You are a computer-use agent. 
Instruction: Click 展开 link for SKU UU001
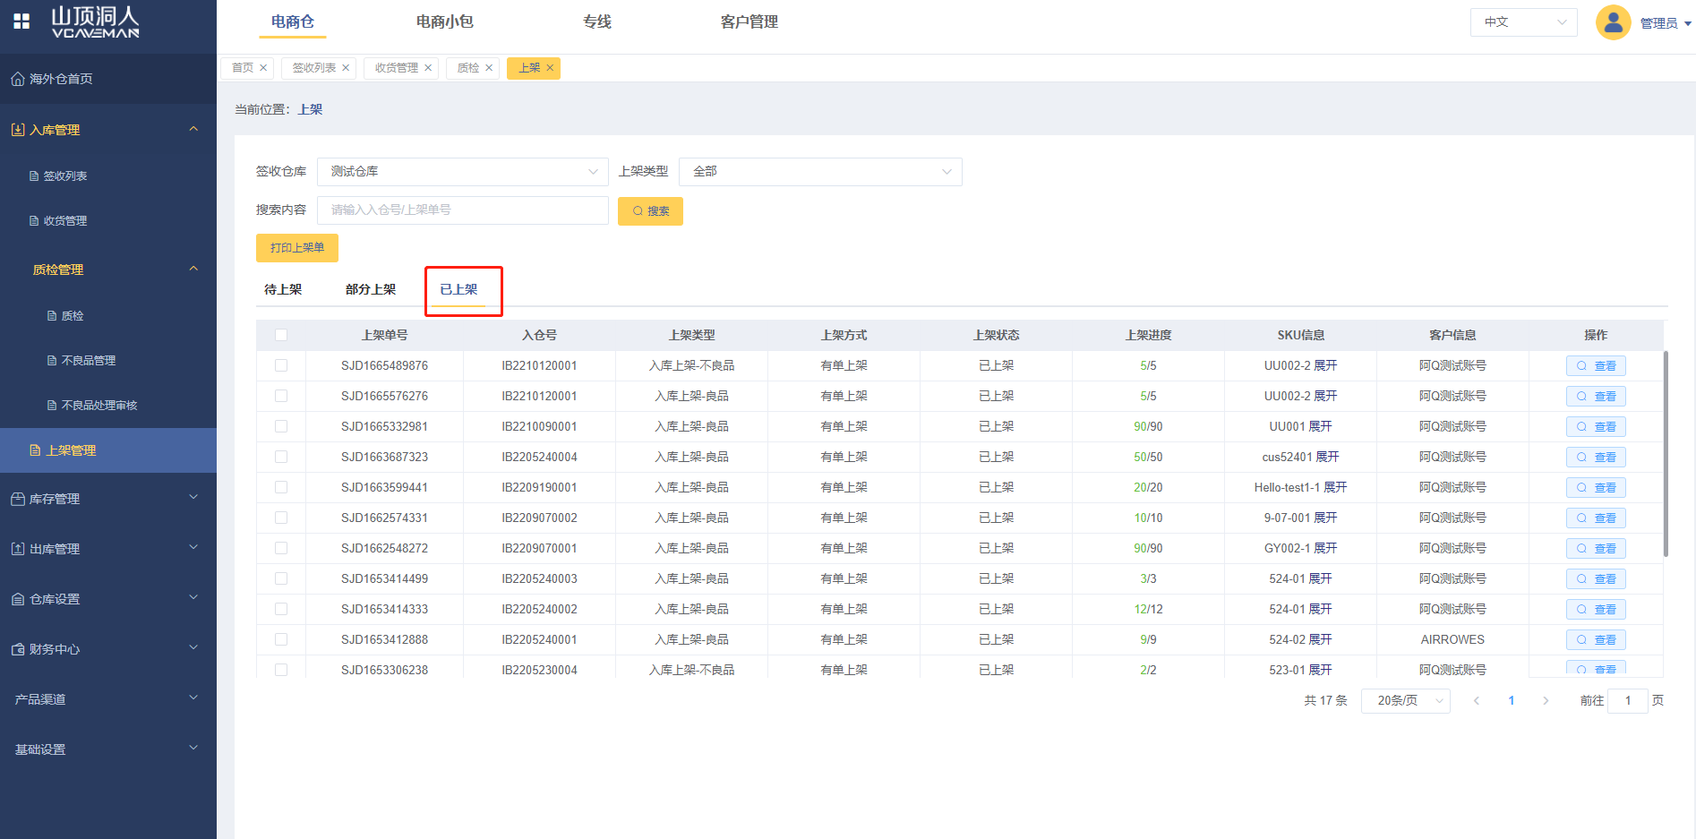click(1320, 426)
